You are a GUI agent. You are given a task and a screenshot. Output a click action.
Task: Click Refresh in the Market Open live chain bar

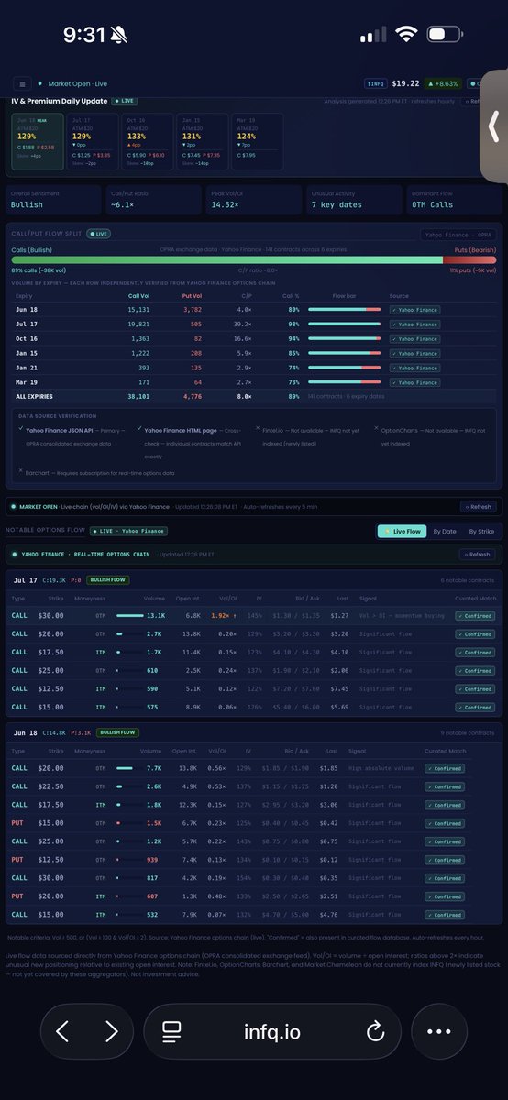coord(480,506)
